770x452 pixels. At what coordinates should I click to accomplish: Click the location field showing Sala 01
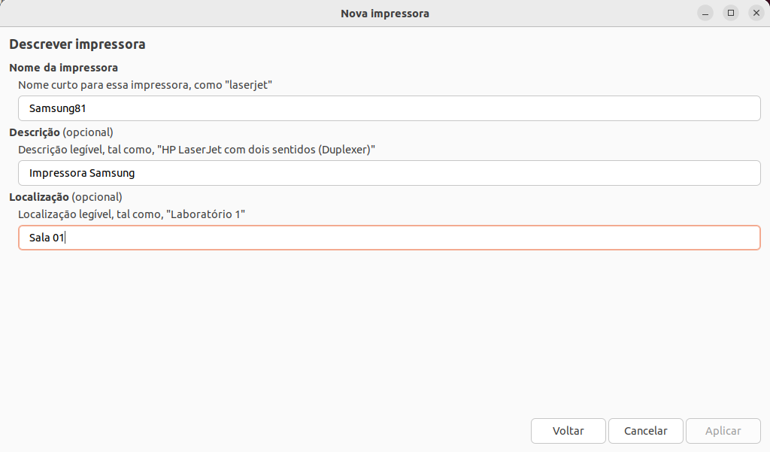389,238
